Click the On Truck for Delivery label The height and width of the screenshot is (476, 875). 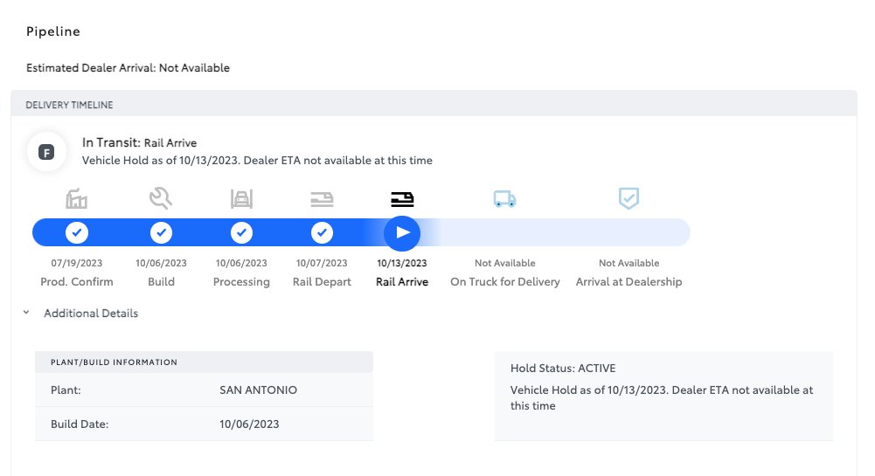click(505, 282)
